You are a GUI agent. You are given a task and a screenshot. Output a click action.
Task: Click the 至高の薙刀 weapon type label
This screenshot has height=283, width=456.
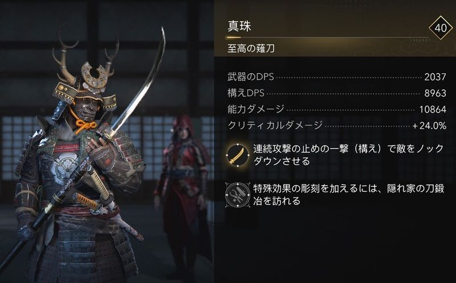[x=251, y=48]
